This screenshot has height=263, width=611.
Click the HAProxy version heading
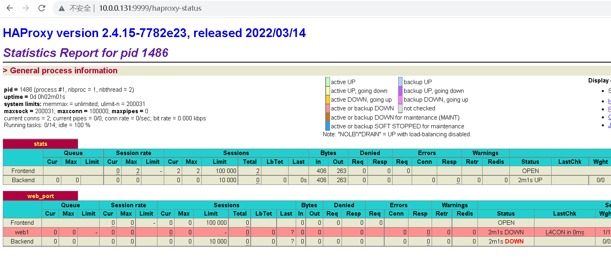tap(154, 33)
